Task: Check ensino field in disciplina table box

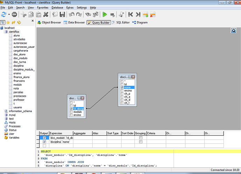Action: (122, 90)
